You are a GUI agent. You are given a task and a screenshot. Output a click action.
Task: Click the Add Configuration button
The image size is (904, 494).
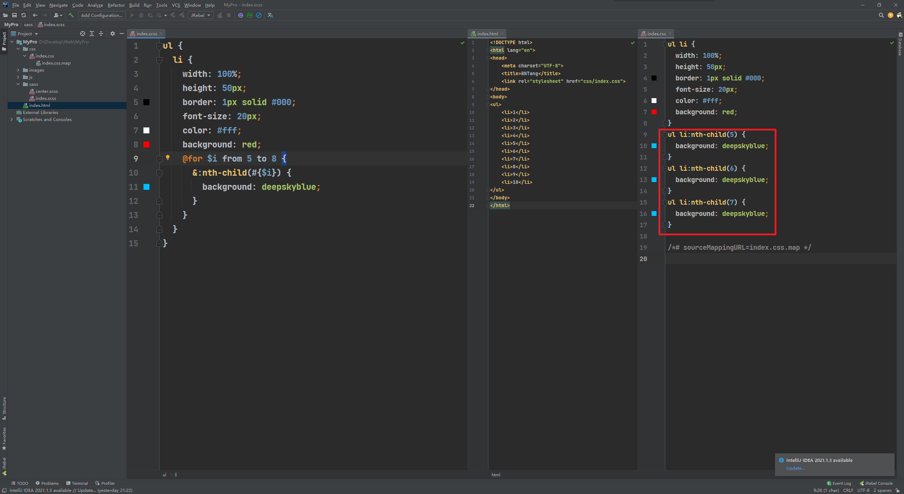click(102, 15)
